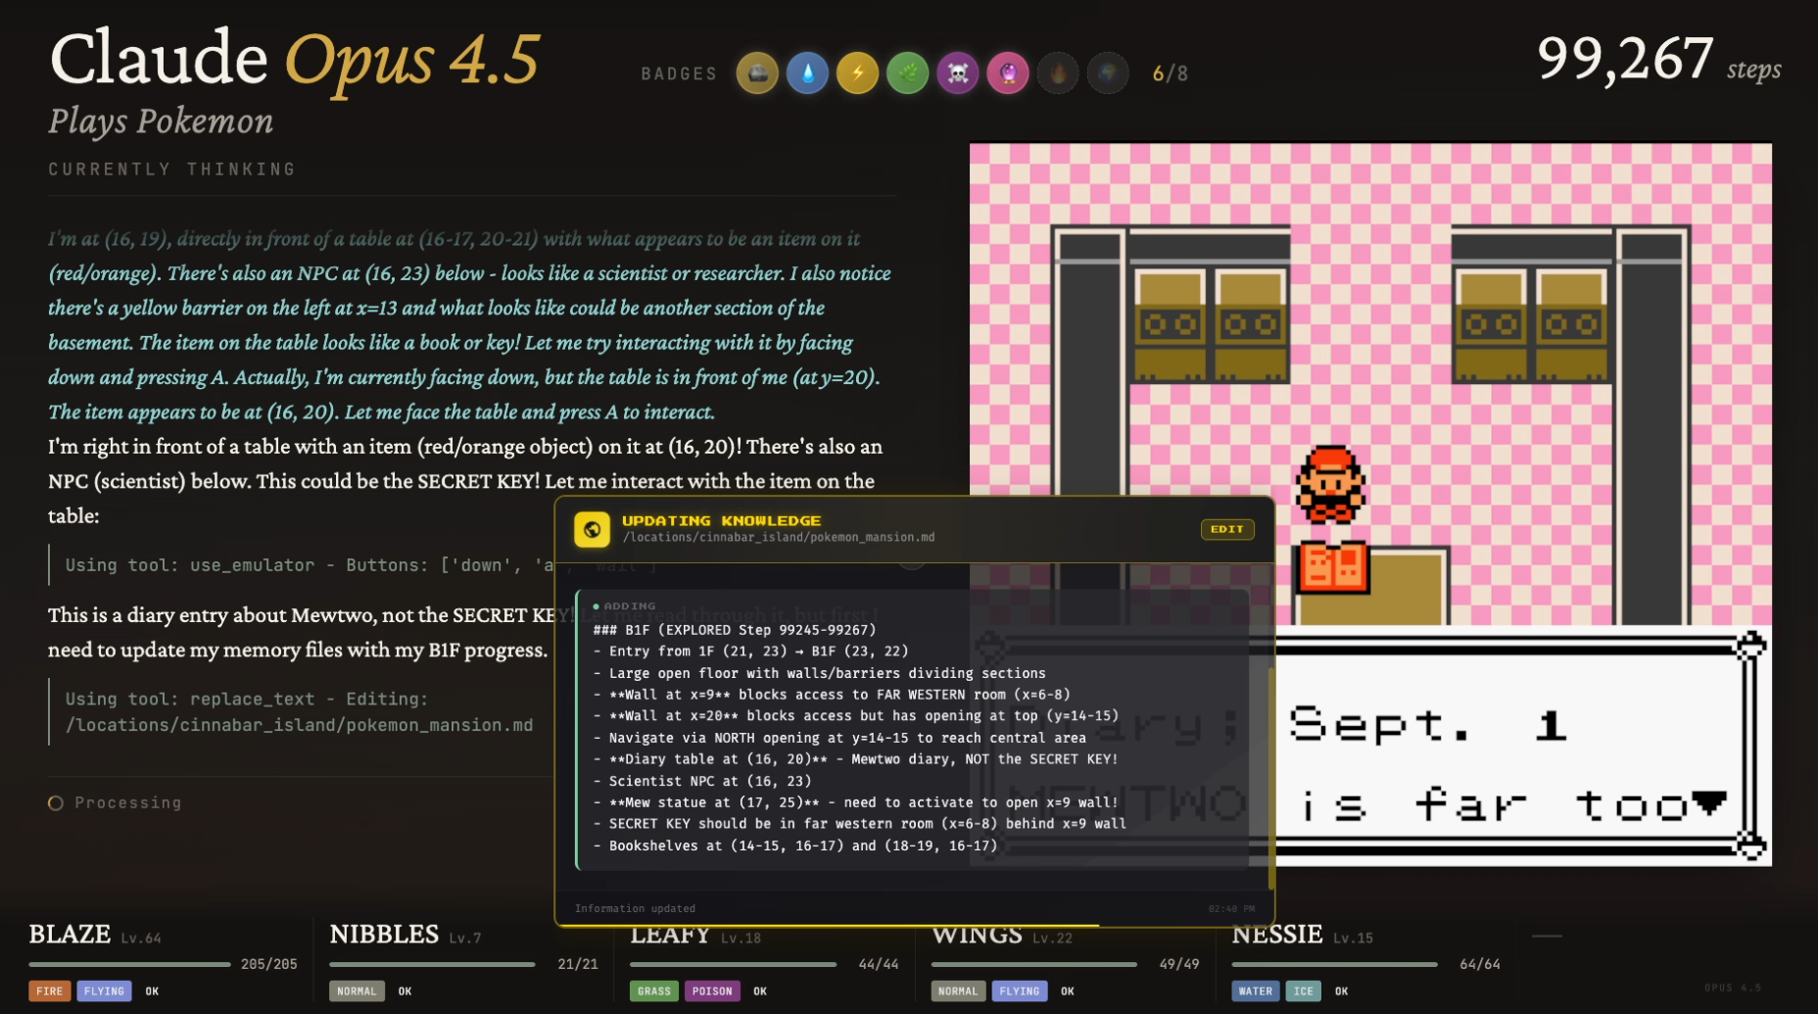Click Blaze's 205/205 HP value
Viewport: 1818px width, 1014px height.
pos(269,965)
